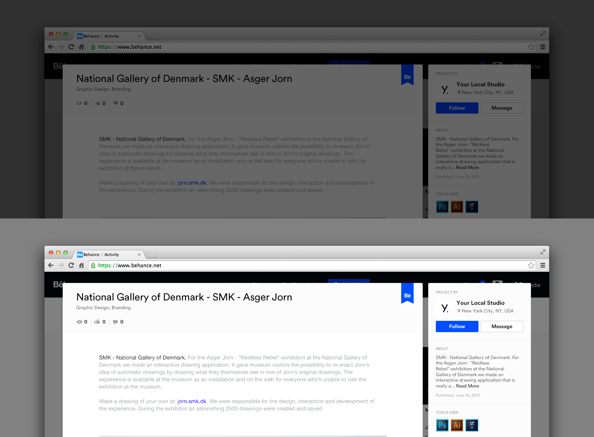Viewport: 594px width, 437px height.
Task: Click the Illustrator tool icon in top window
Action: point(457,207)
